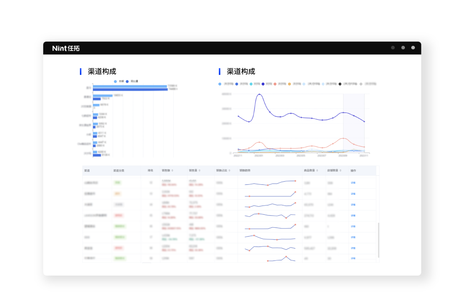Screen dimensions: 460x297
Task: Click the indigo line peak at 202301
Action: coord(259,95)
